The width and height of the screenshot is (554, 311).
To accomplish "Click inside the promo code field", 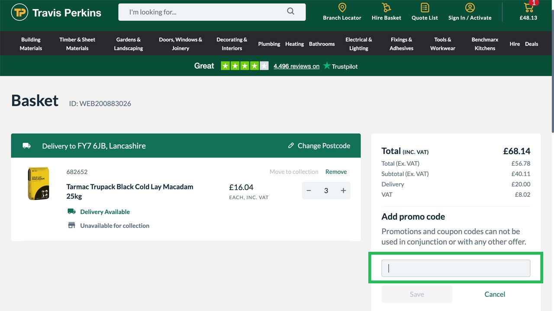I will pyautogui.click(x=455, y=268).
